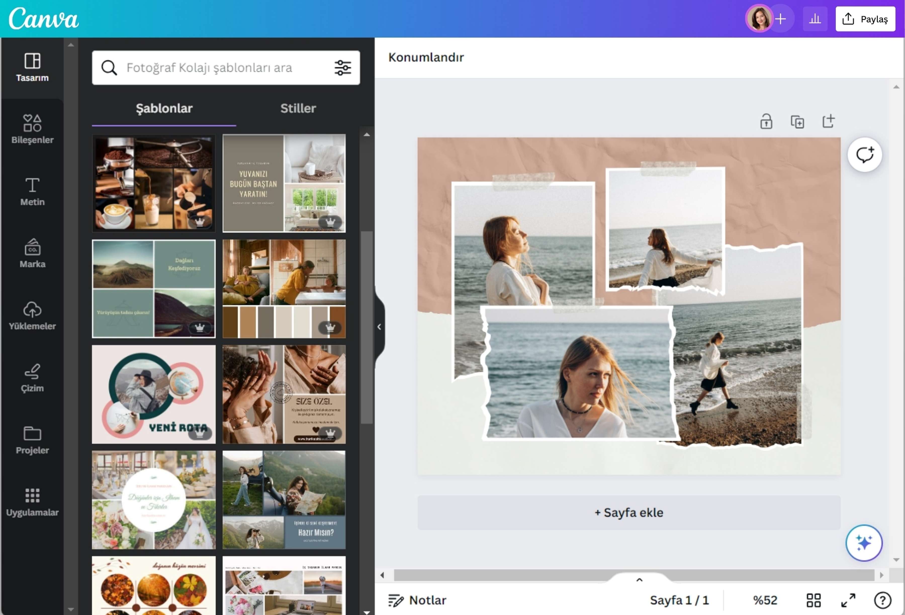Image resolution: width=905 pixels, height=615 pixels.
Task: Click the Konumlandır position button
Action: [426, 57]
